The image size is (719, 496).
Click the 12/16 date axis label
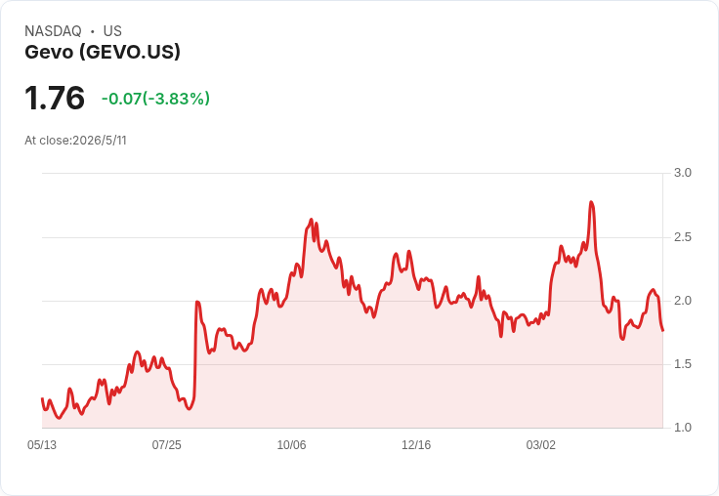[x=416, y=444]
